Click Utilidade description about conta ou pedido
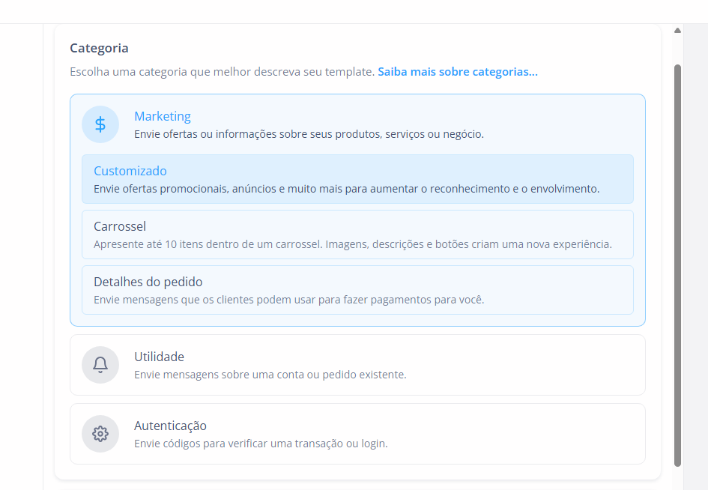 point(270,375)
